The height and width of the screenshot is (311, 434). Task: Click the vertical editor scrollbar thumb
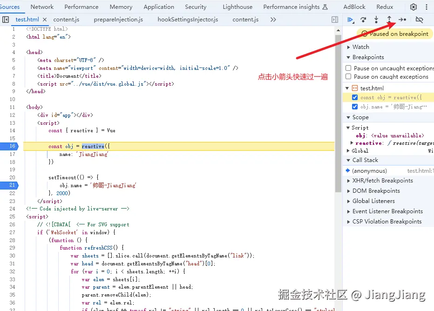[338, 114]
